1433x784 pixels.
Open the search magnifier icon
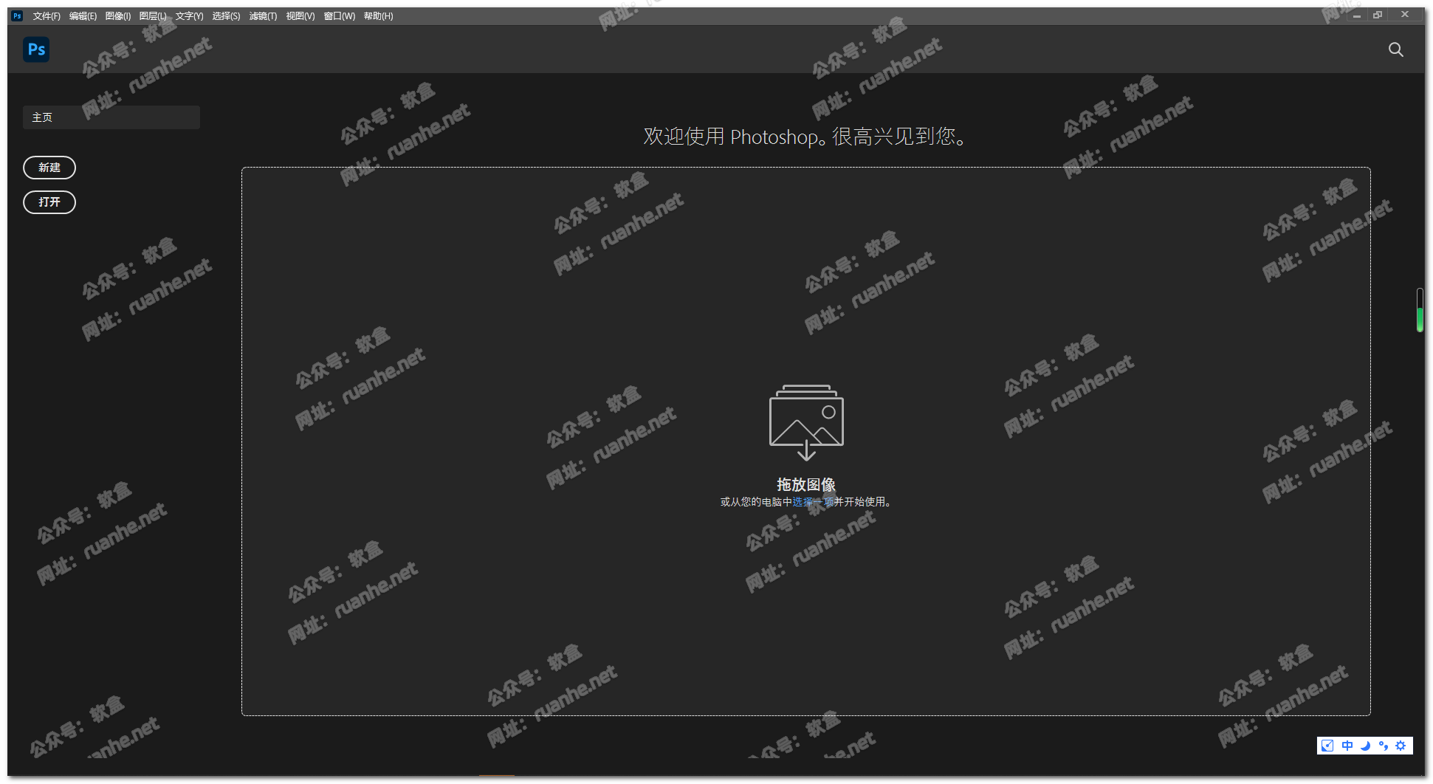tap(1395, 49)
